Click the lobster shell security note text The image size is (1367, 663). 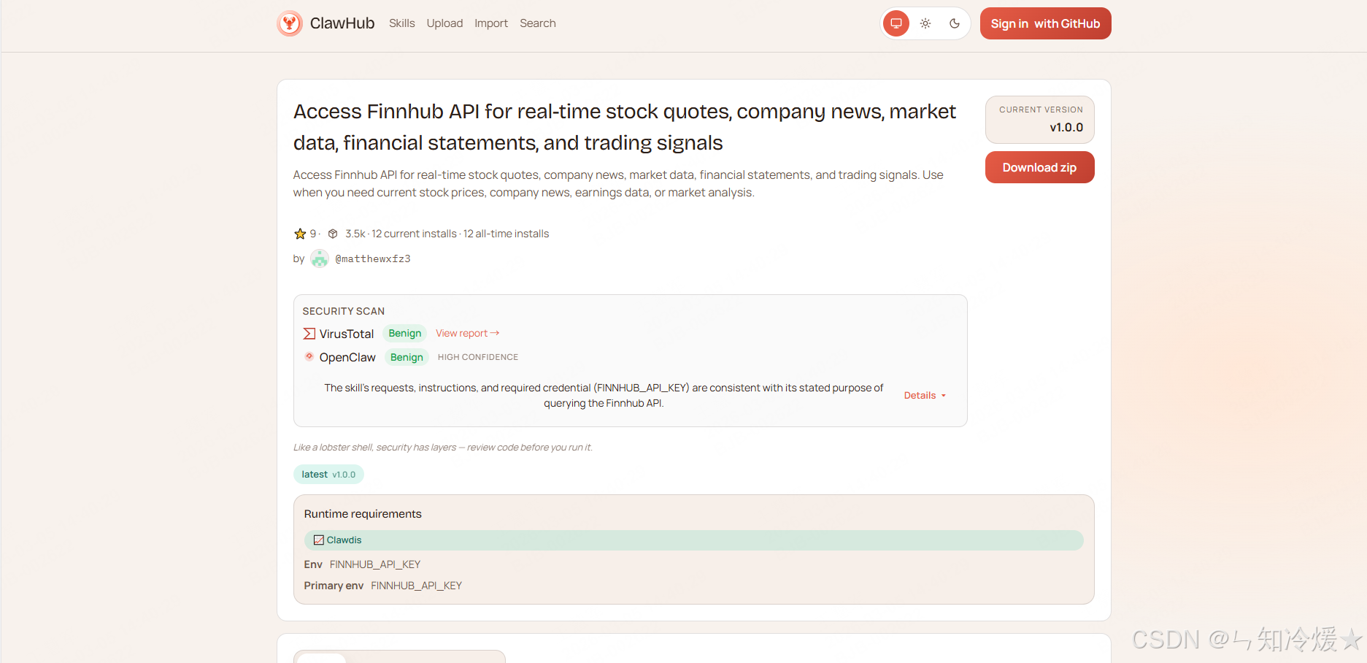[443, 448]
